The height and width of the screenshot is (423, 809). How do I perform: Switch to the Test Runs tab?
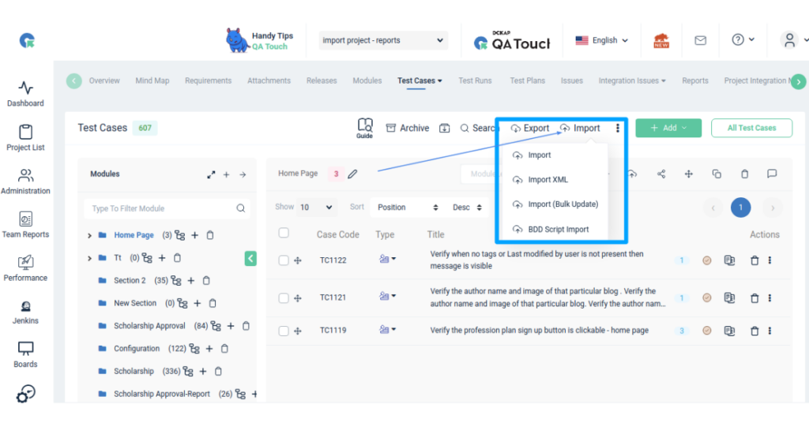coord(475,80)
